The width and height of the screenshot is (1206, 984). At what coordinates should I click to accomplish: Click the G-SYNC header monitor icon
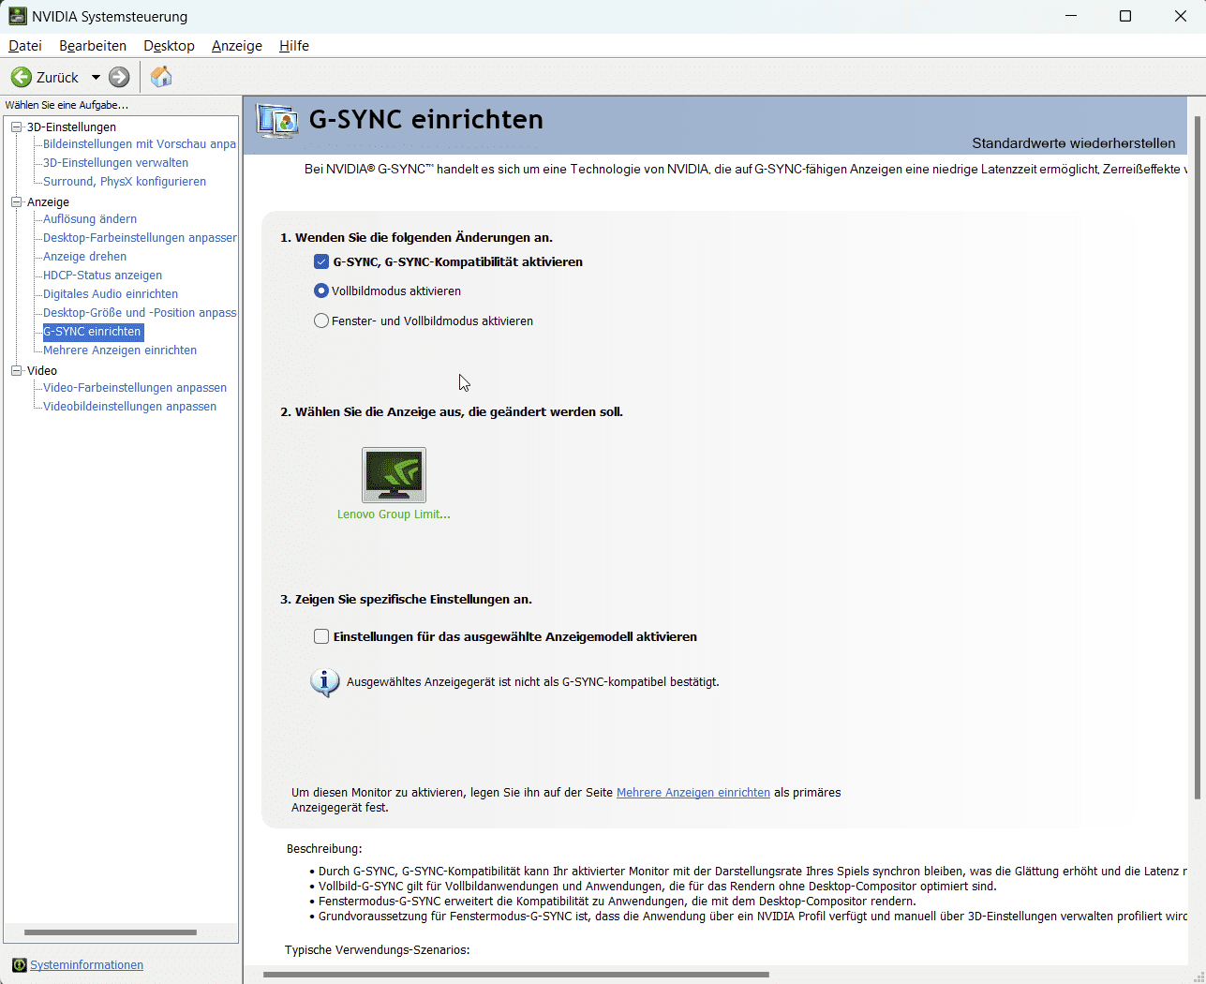tap(277, 122)
